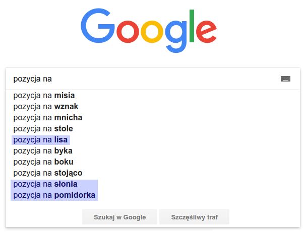Select highlighted suggestion 'pozycja na pomidorka'

coord(54,195)
